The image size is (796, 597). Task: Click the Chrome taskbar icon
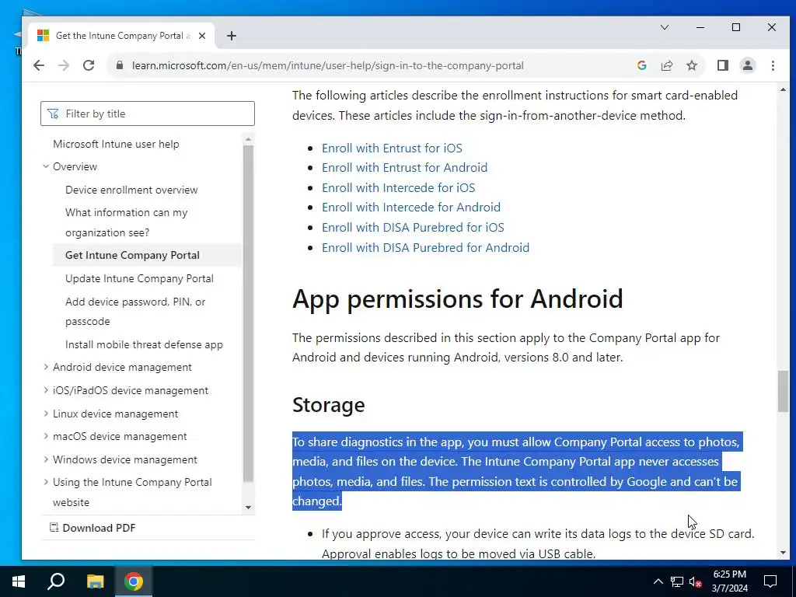click(x=134, y=581)
